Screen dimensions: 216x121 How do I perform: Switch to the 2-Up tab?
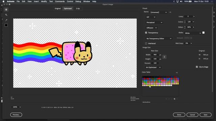[x=78, y=8]
